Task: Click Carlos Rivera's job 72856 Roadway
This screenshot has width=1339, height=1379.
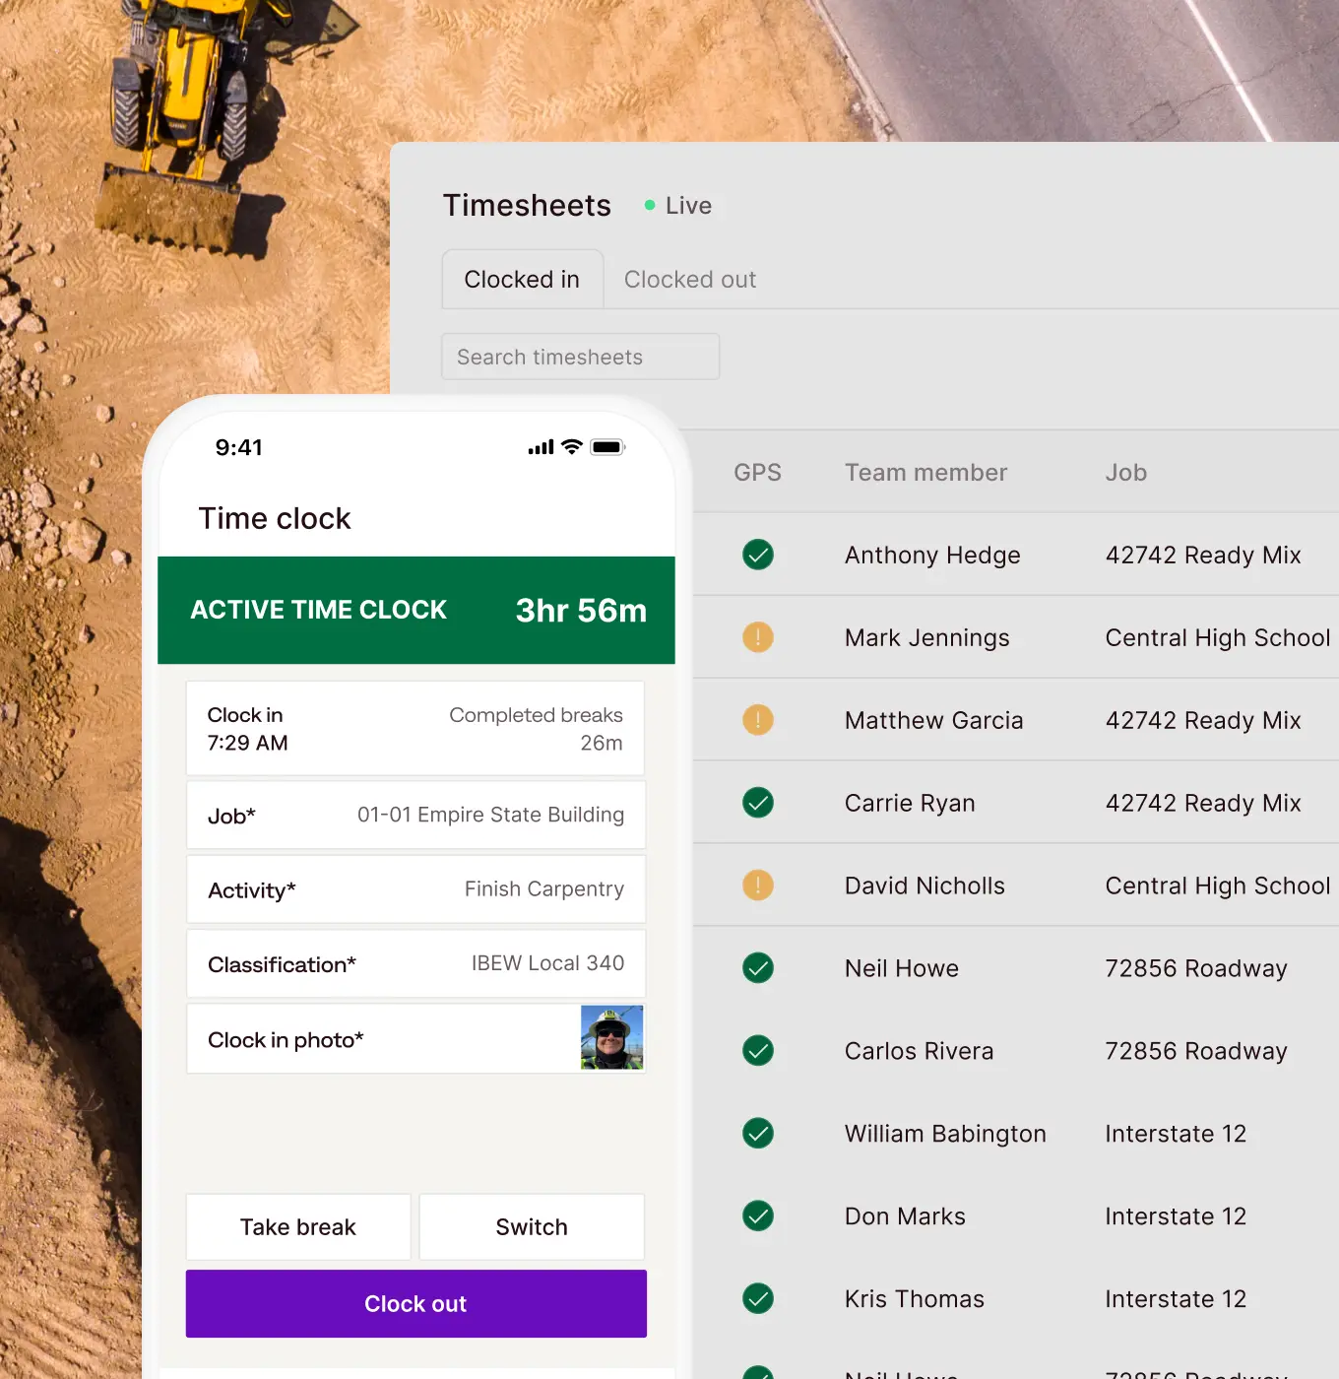Action: (x=1196, y=1052)
